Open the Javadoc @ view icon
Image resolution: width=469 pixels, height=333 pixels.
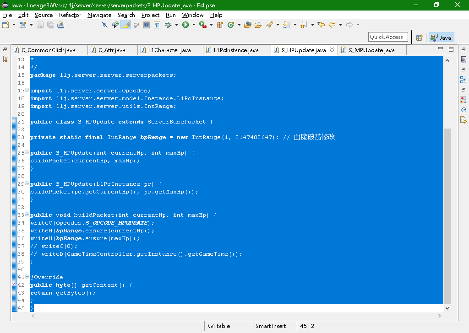pos(464,110)
